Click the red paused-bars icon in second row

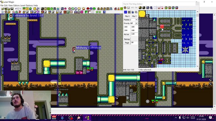65,12
